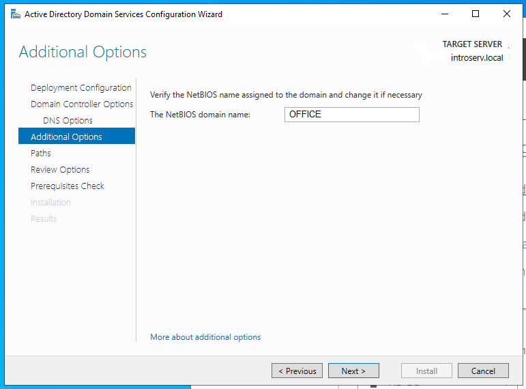Click the greyed-out Results step
The image size is (526, 389).
44,219
